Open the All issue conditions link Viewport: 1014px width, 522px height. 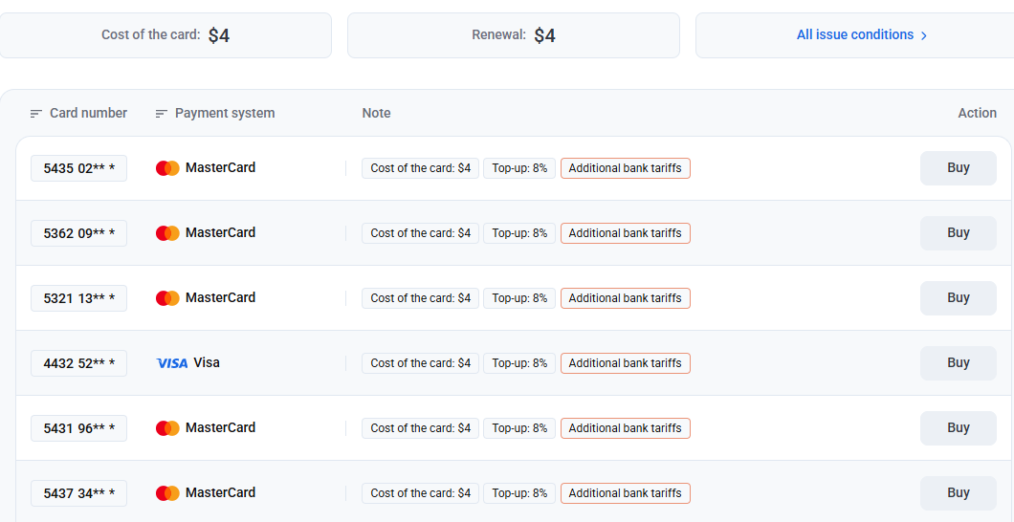coord(854,34)
